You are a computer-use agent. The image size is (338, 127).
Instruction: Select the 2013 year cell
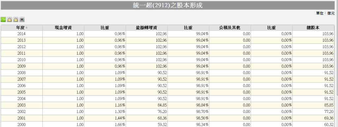tap(21, 40)
